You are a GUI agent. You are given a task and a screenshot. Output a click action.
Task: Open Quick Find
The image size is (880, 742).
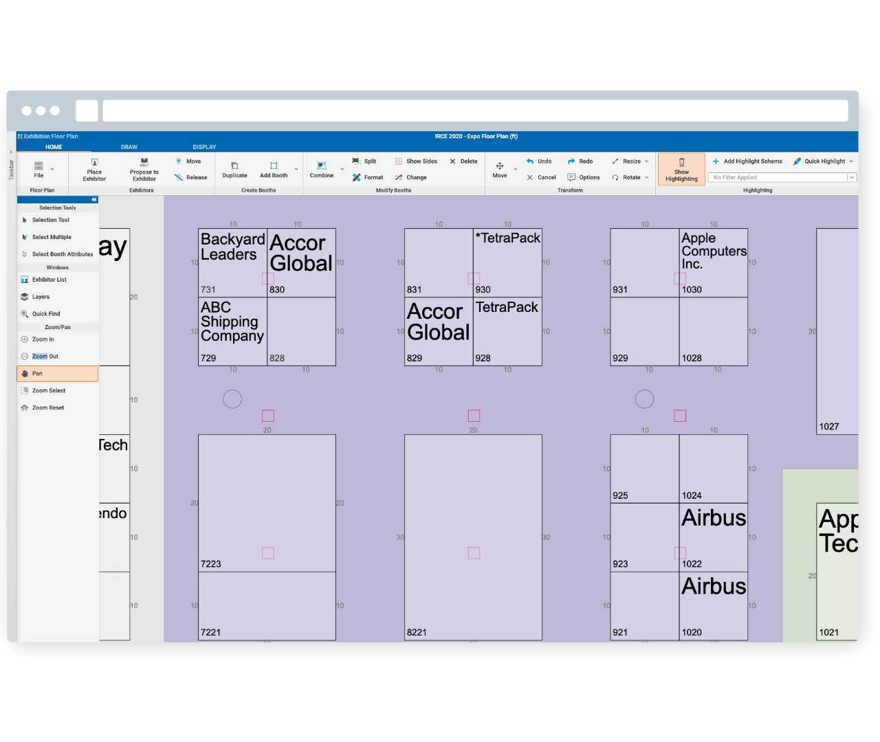click(58, 314)
